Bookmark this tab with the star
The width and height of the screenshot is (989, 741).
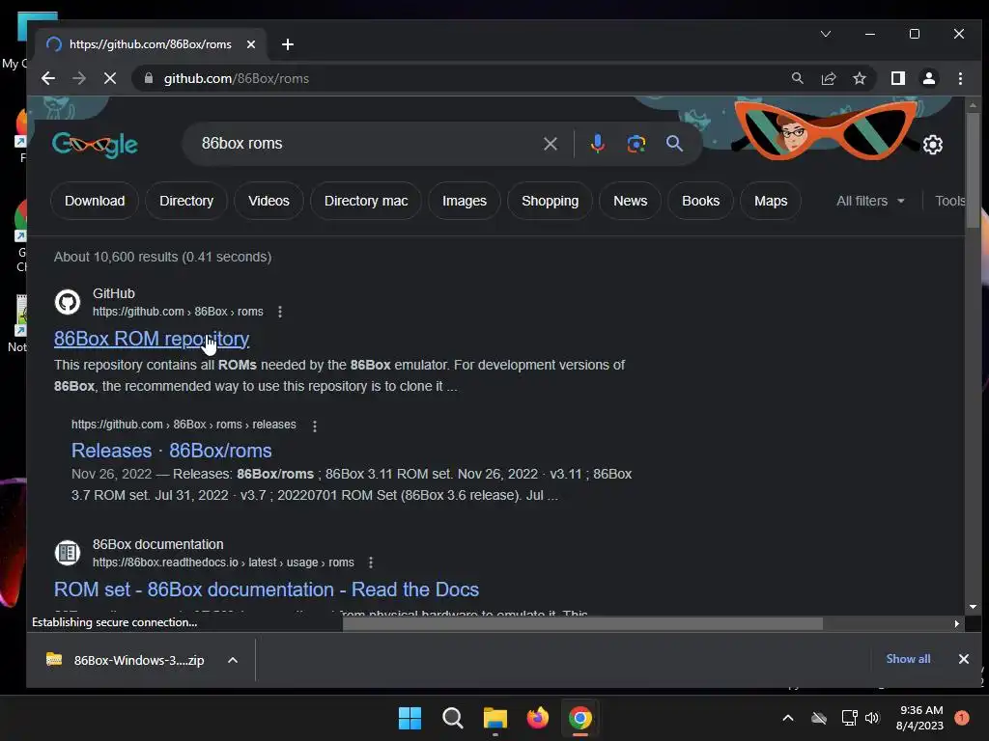click(x=859, y=78)
